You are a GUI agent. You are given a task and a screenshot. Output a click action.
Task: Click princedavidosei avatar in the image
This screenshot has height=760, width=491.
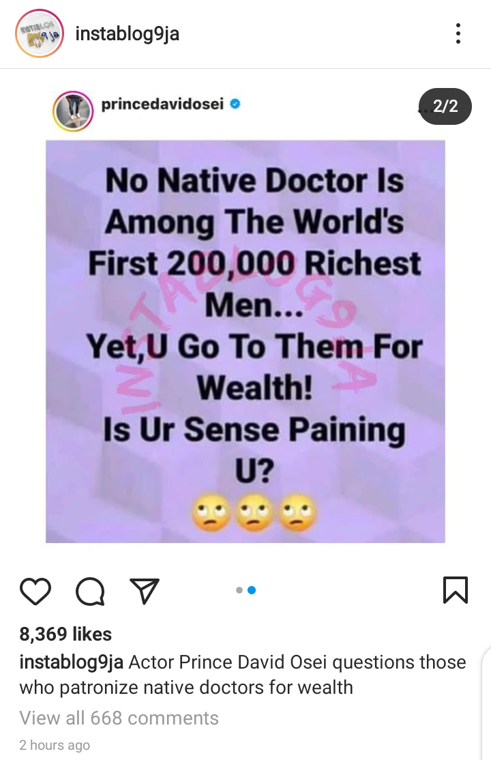point(73,111)
